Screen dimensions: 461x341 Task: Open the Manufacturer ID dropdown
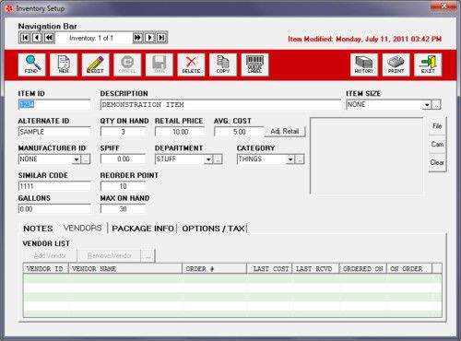[x=77, y=159]
